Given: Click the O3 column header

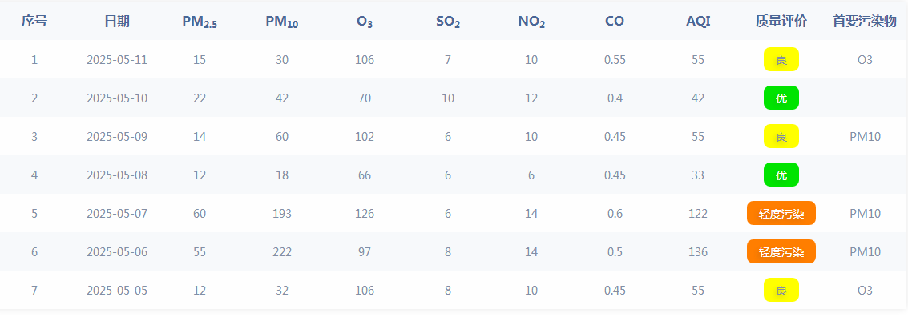Looking at the screenshot, I should click(x=365, y=22).
